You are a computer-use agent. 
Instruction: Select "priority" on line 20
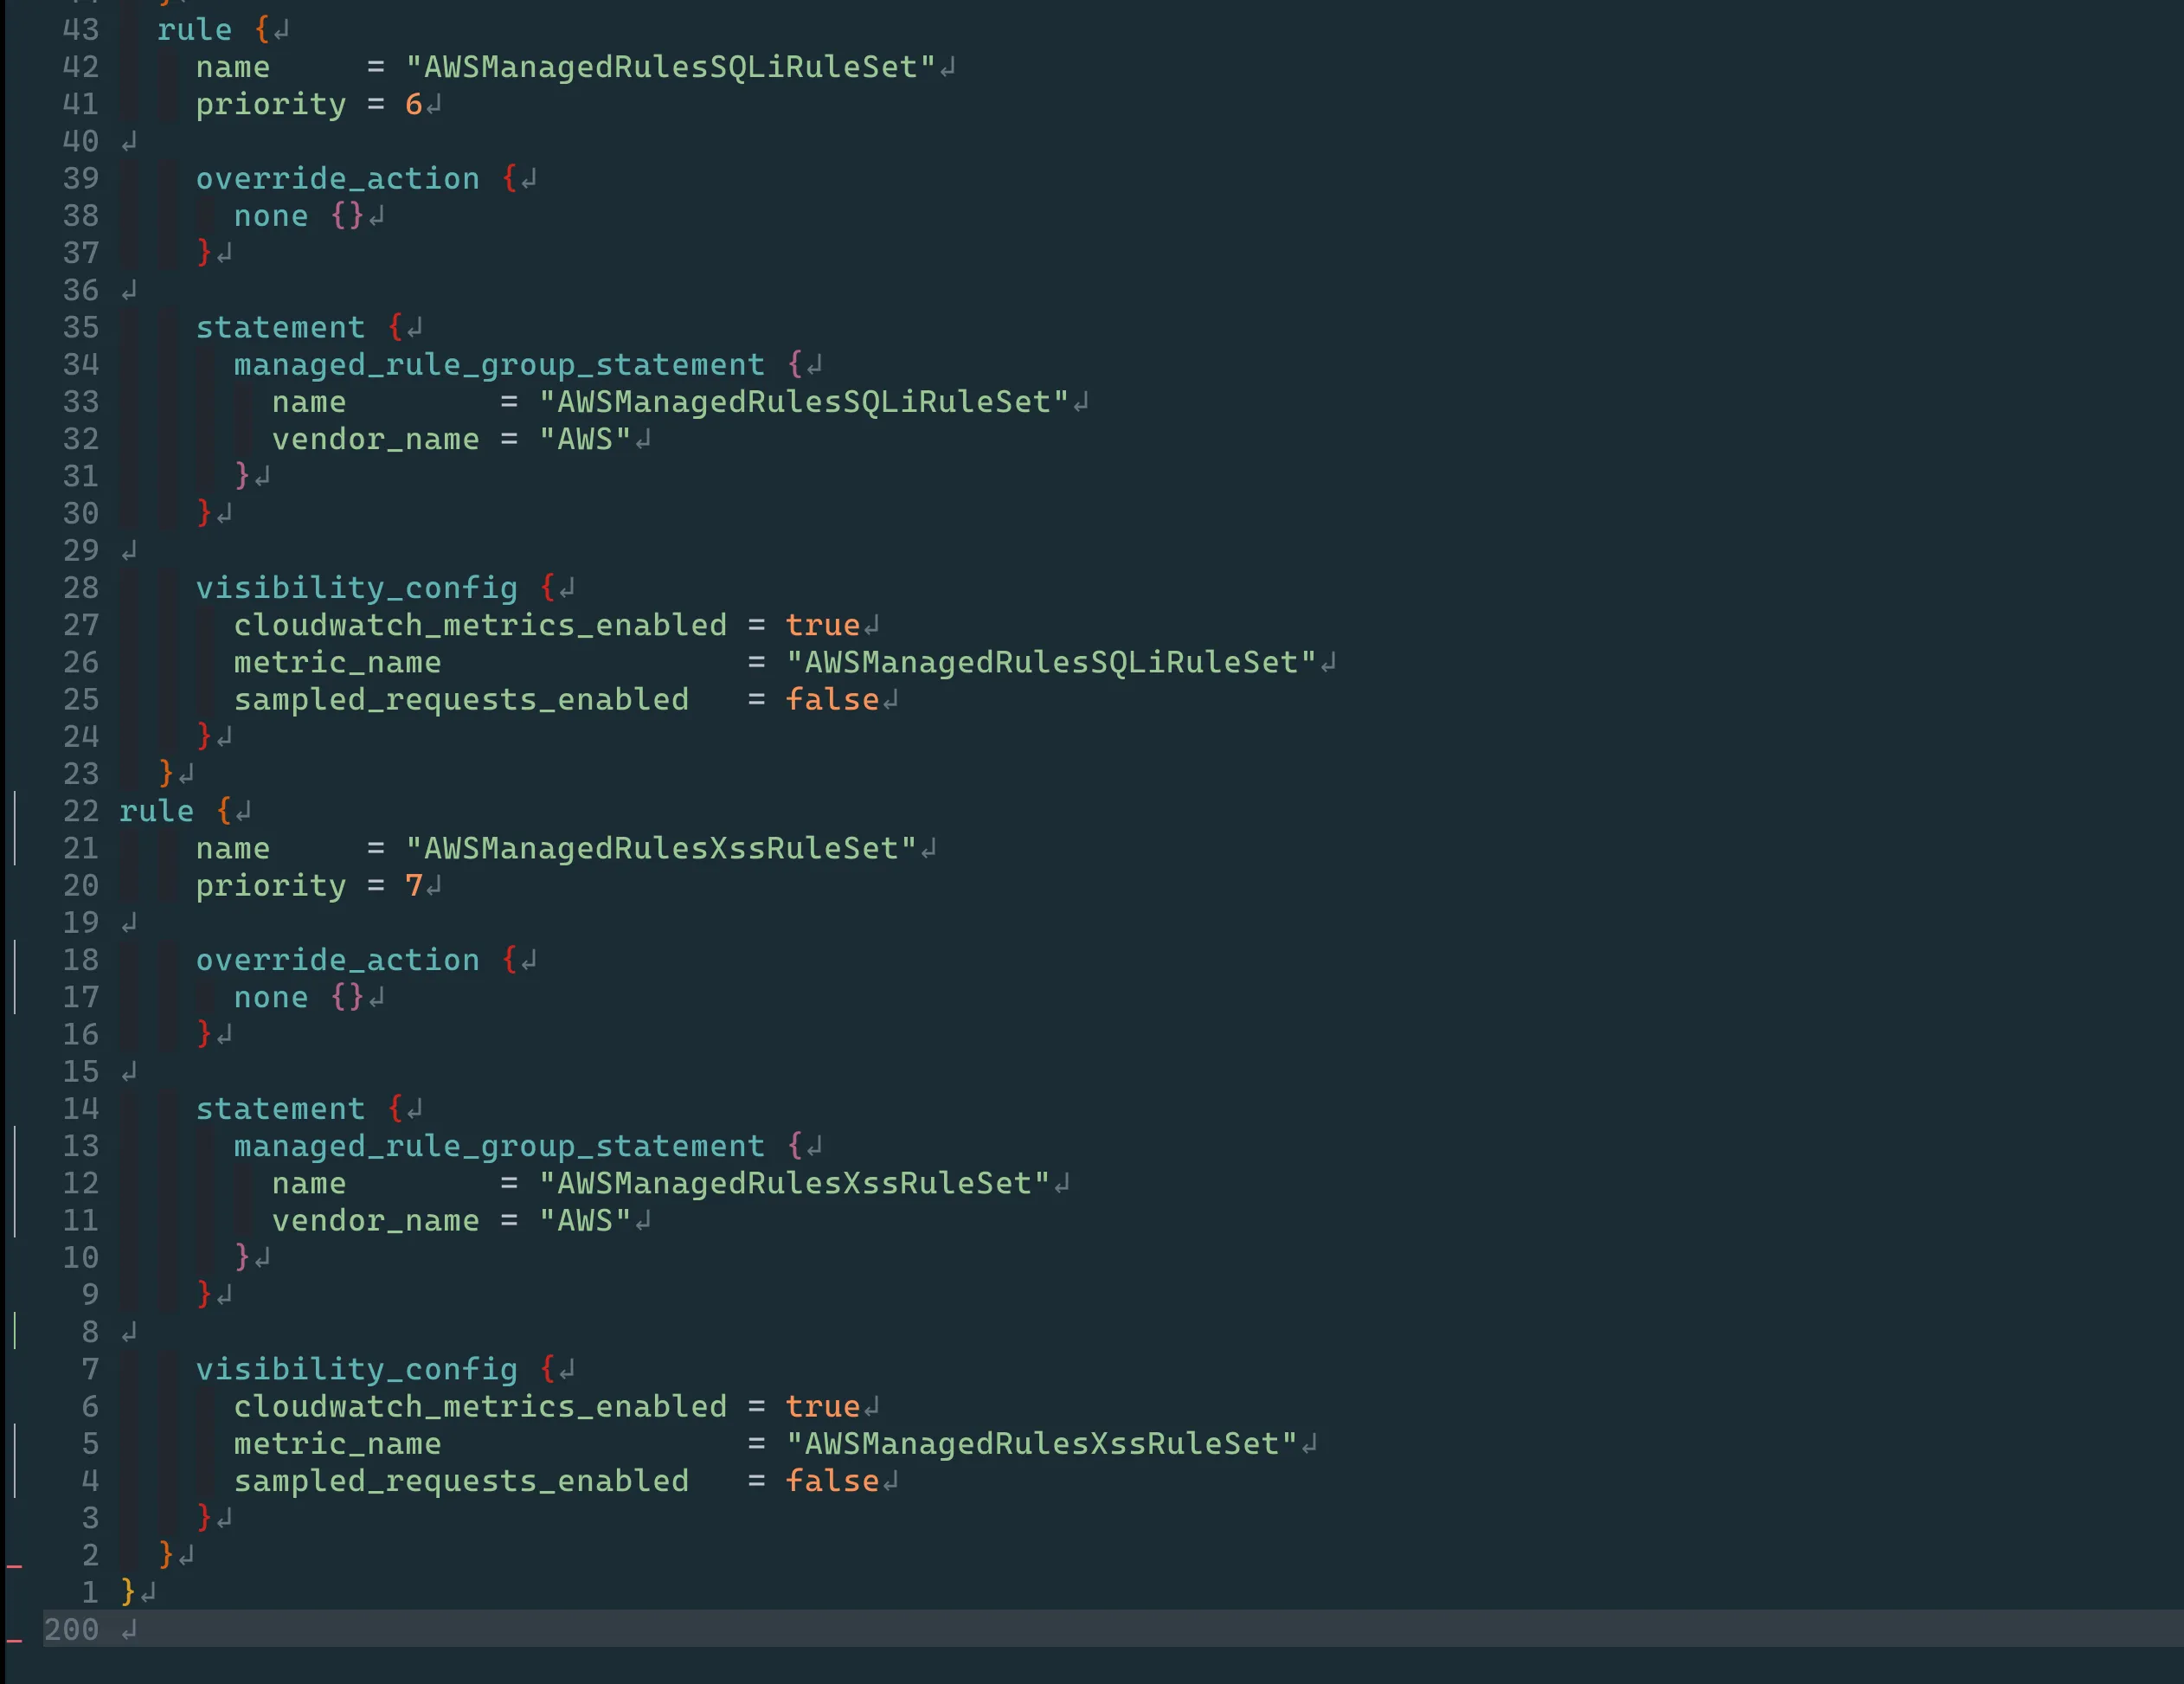coord(271,885)
